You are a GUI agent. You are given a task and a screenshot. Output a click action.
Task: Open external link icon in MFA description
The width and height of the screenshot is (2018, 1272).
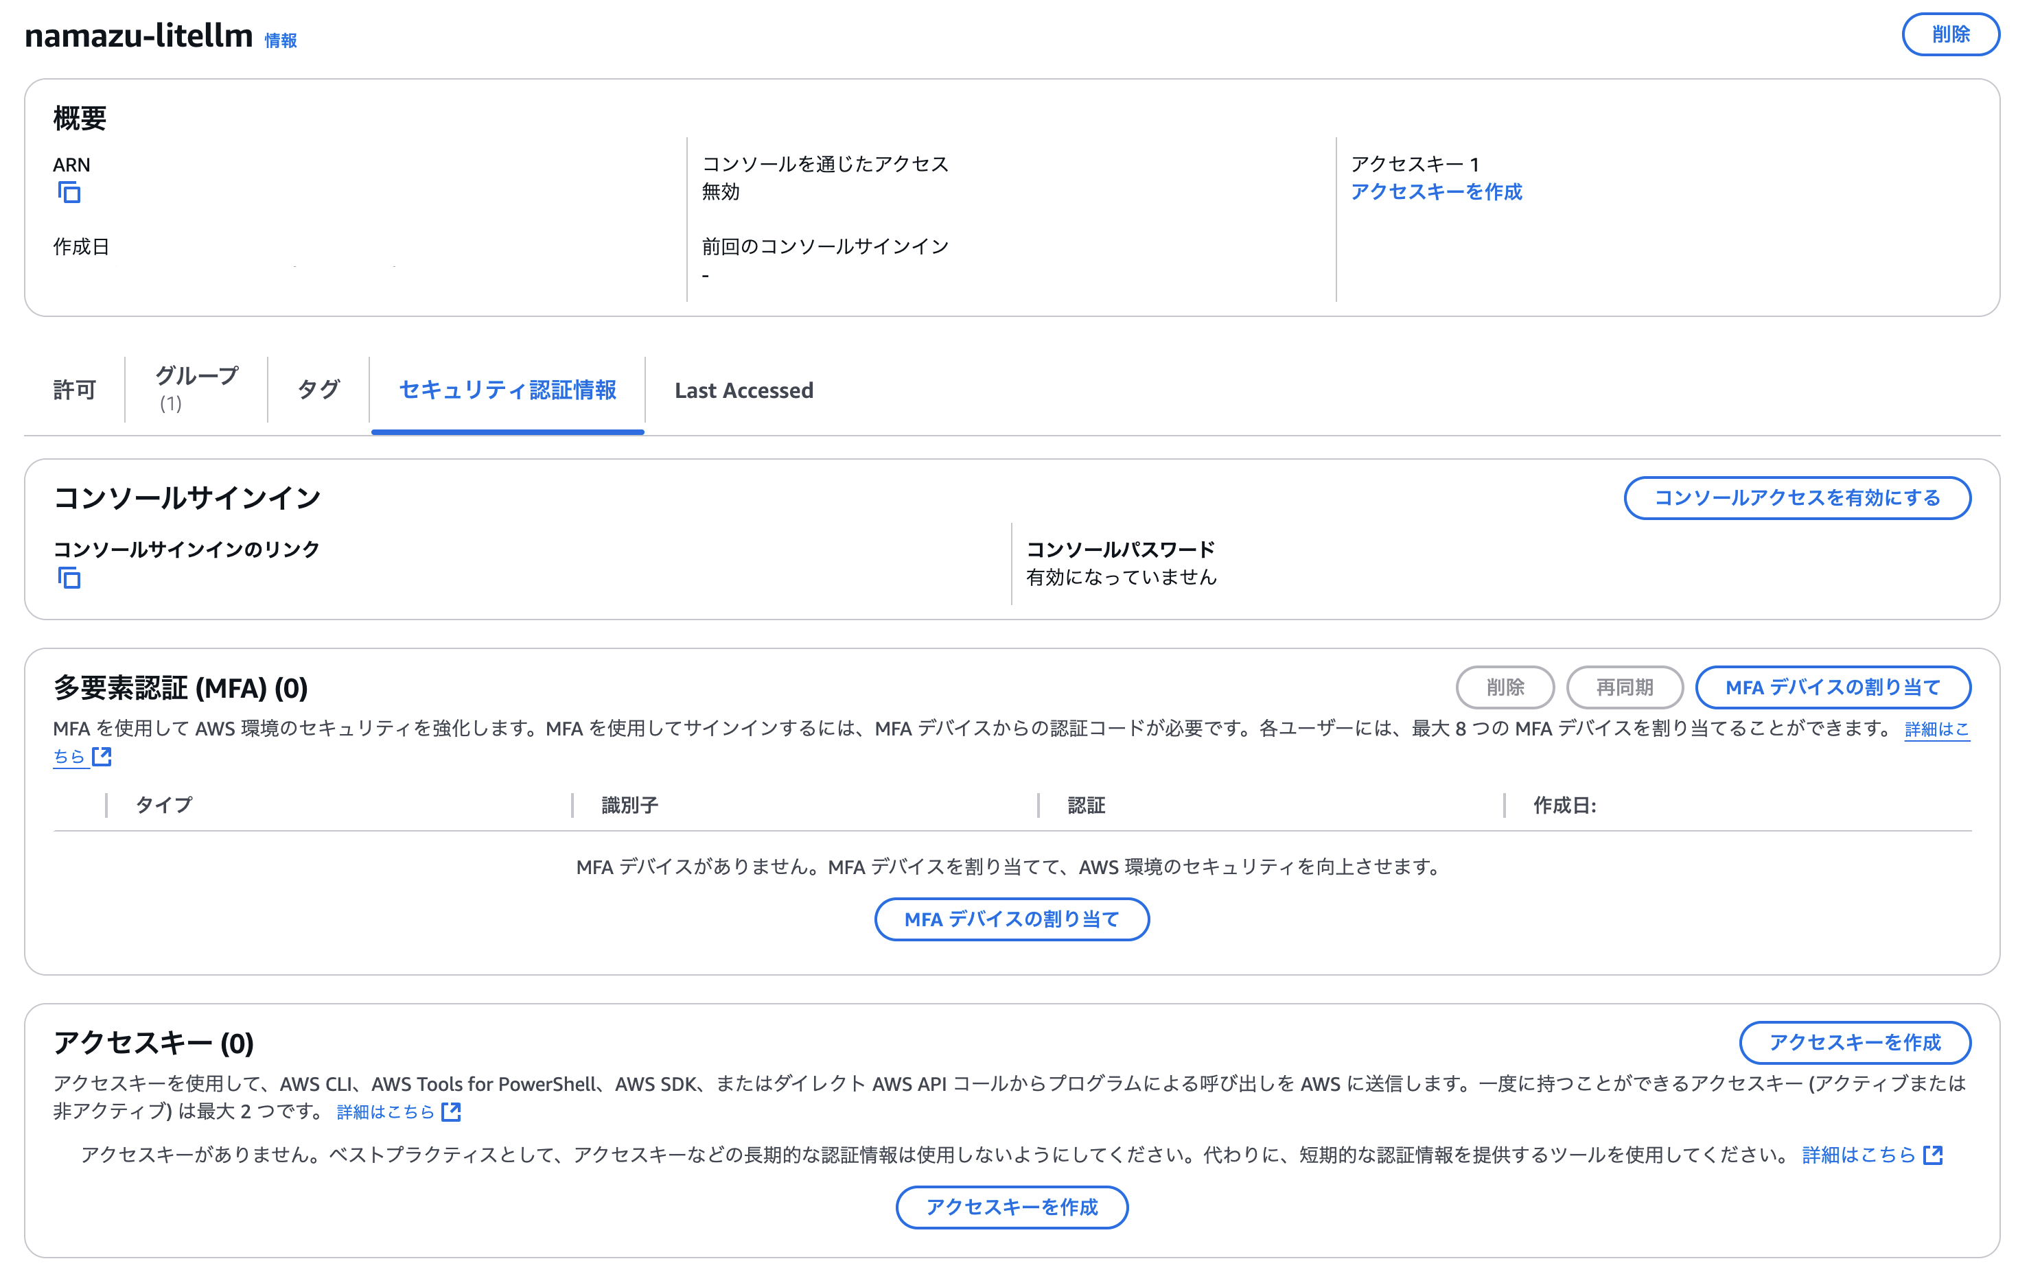click(x=102, y=756)
